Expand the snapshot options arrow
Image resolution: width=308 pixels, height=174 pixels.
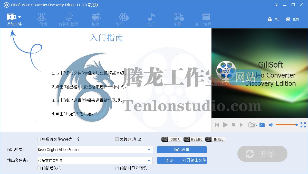pos(256,125)
